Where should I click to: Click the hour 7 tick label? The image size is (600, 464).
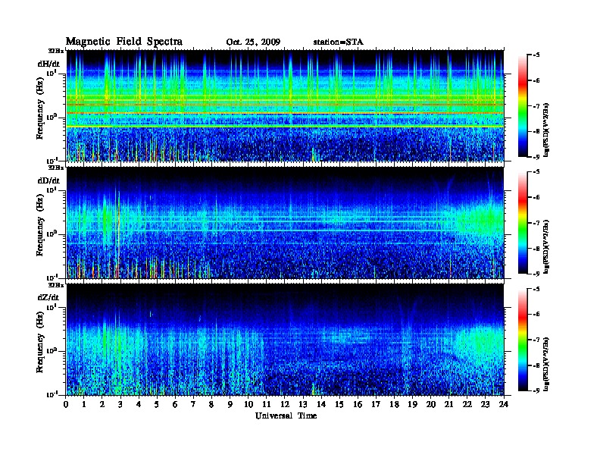(x=193, y=405)
